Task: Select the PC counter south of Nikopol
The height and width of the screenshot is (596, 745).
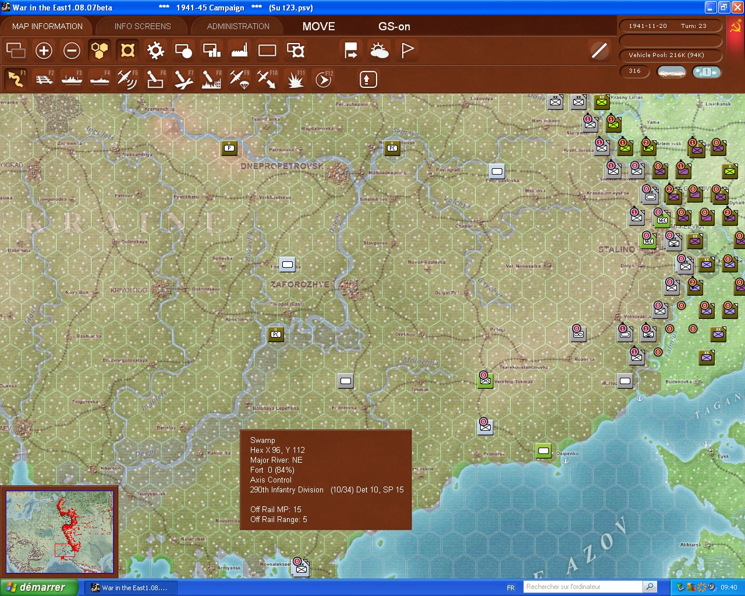Action: pos(276,334)
